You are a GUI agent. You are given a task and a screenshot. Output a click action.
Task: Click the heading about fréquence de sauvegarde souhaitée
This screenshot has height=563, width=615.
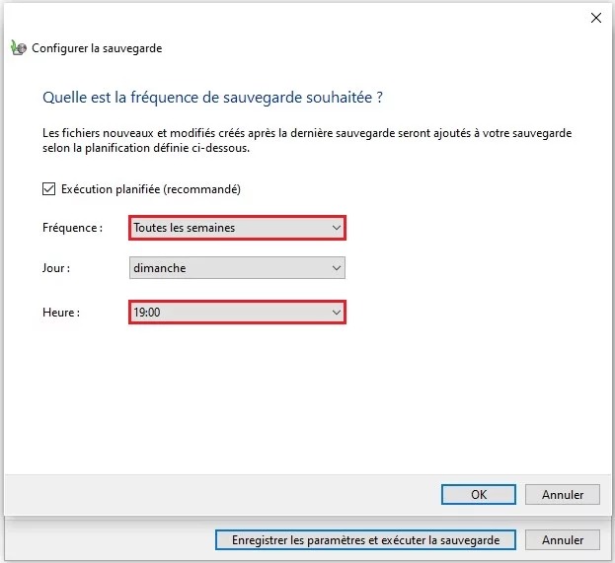coord(212,98)
